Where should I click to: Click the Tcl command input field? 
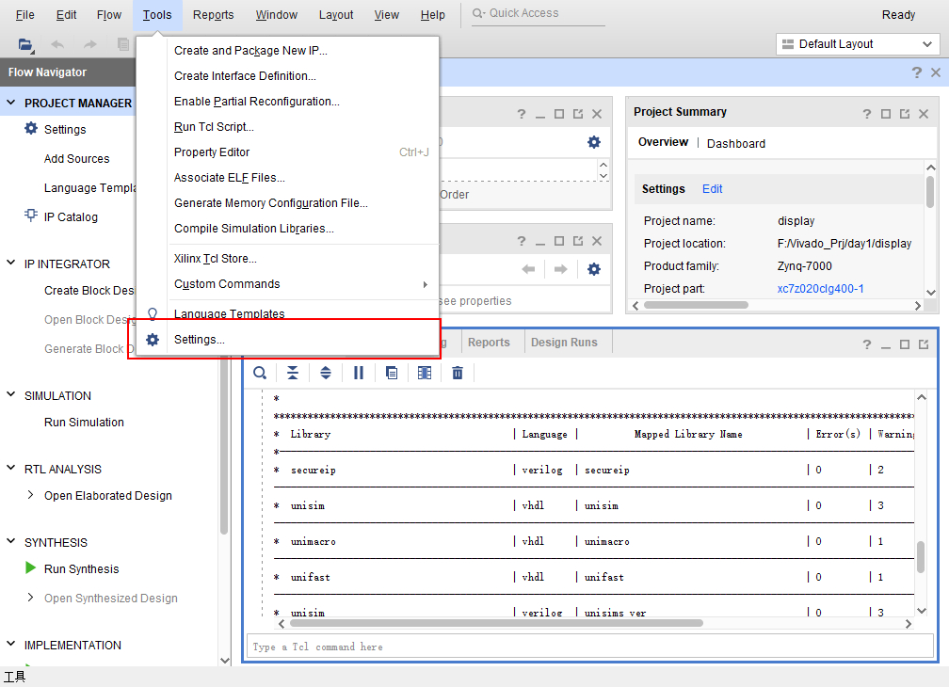tap(590, 647)
